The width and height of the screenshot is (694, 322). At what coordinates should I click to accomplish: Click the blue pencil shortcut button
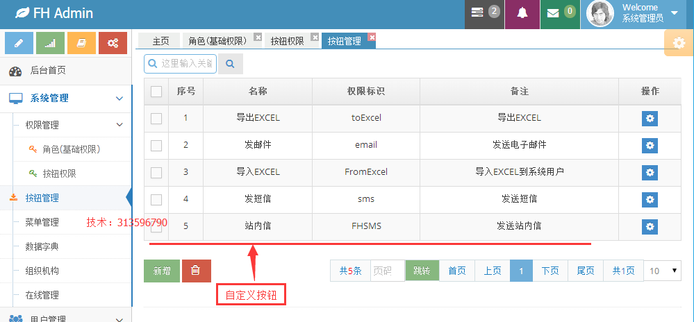coord(19,43)
